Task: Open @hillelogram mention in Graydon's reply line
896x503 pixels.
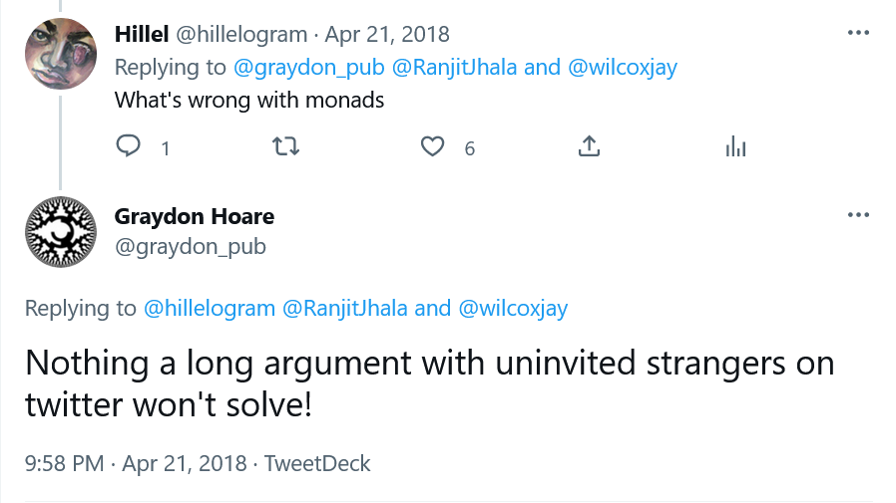Action: 210,309
